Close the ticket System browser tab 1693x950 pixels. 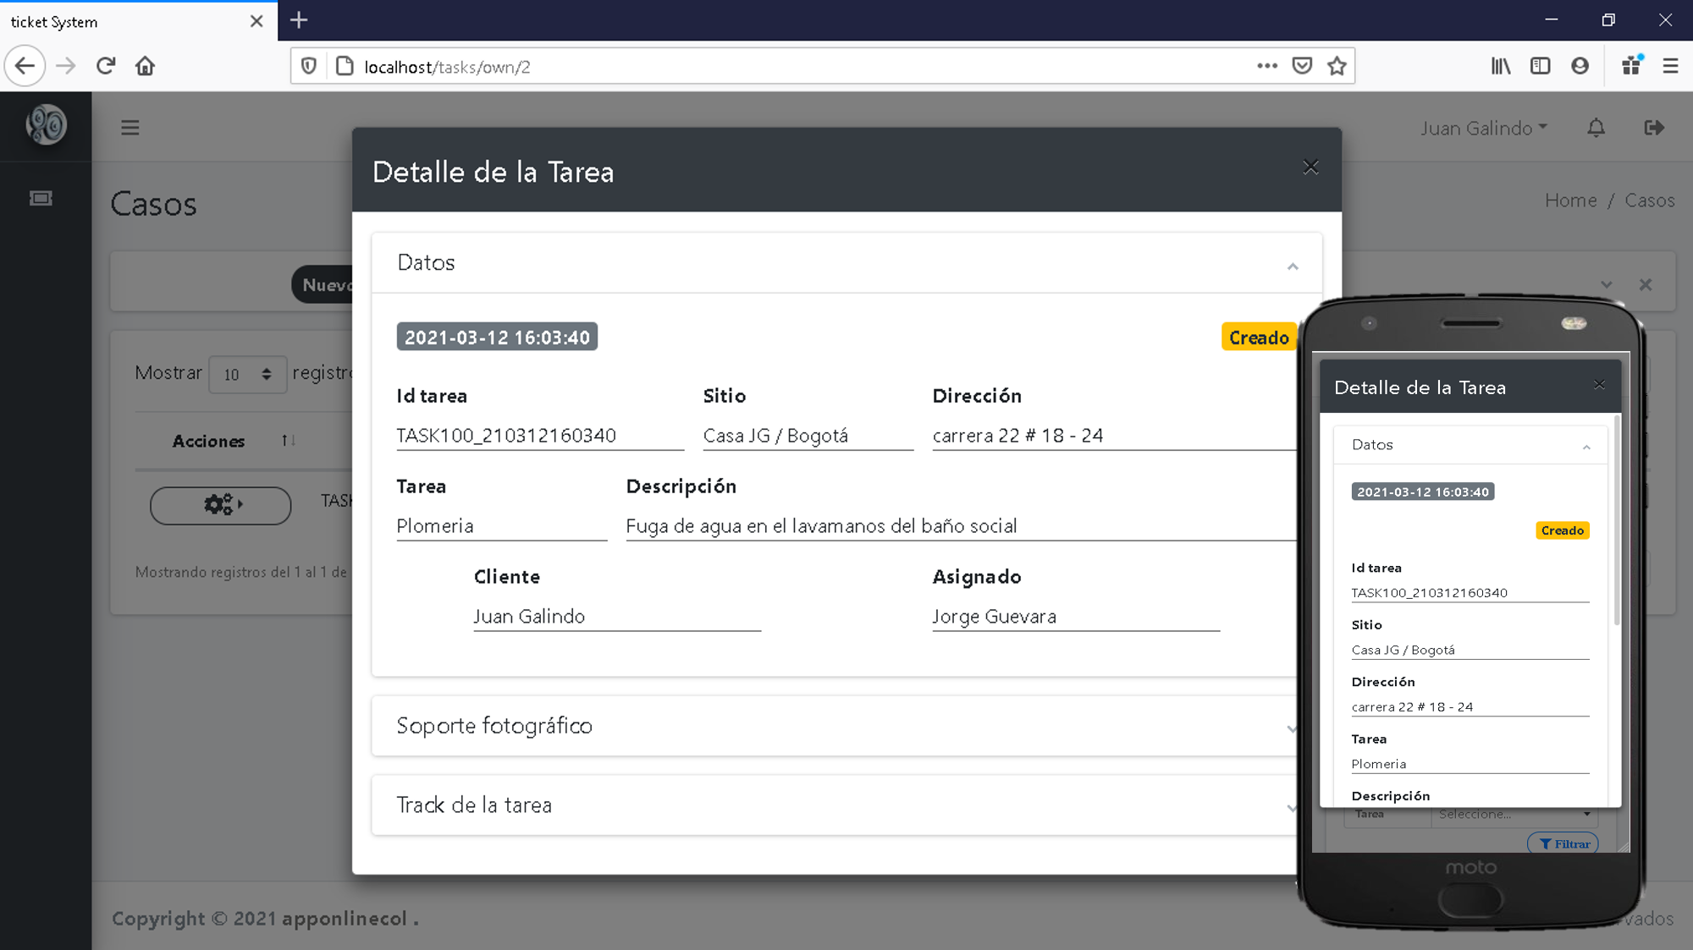click(x=256, y=21)
